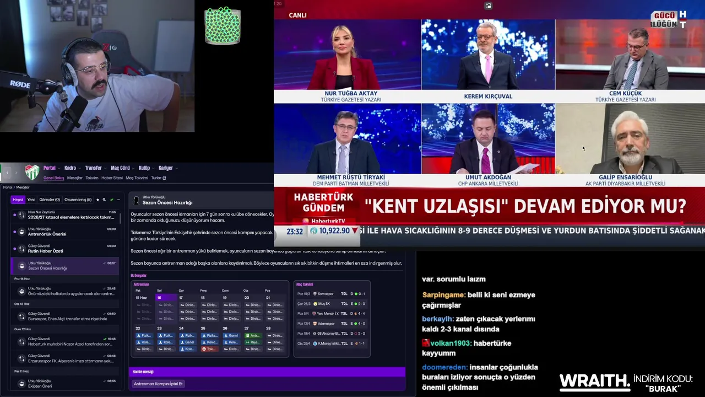The height and width of the screenshot is (397, 705).
Task: Open the three-dots message options menu
Action: pyautogui.click(x=118, y=200)
